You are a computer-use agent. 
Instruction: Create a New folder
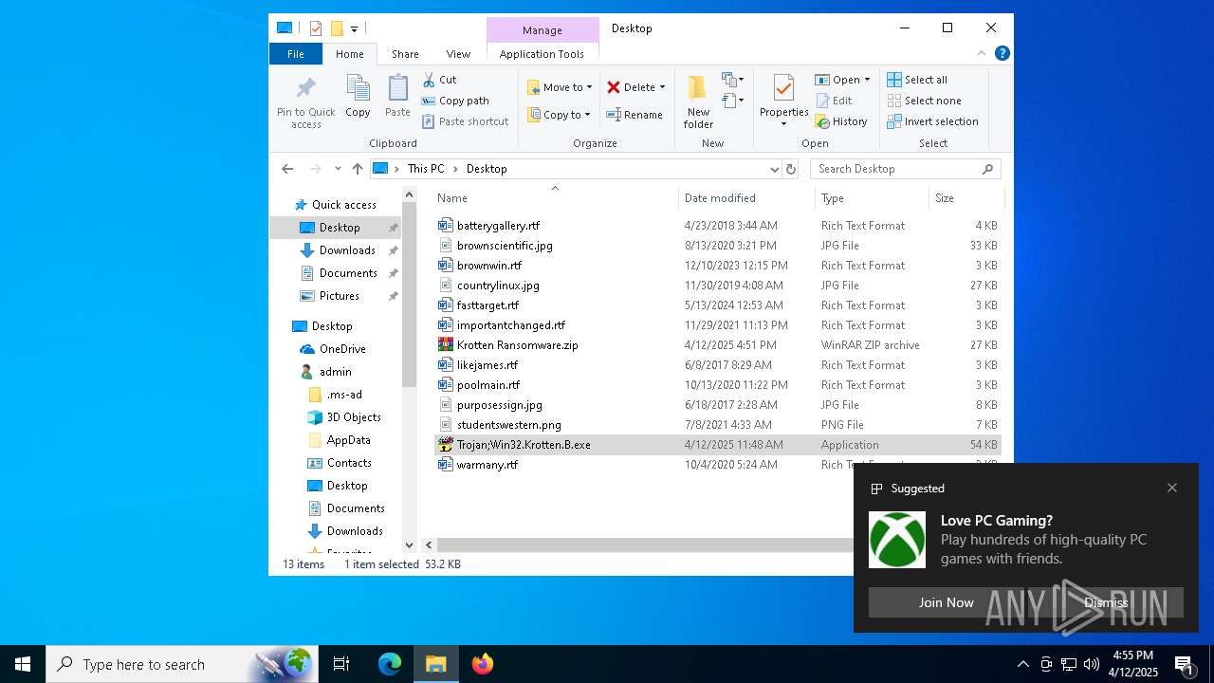698,102
